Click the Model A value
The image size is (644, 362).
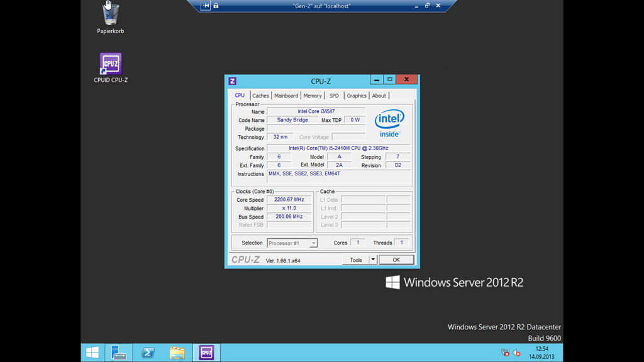coord(339,156)
